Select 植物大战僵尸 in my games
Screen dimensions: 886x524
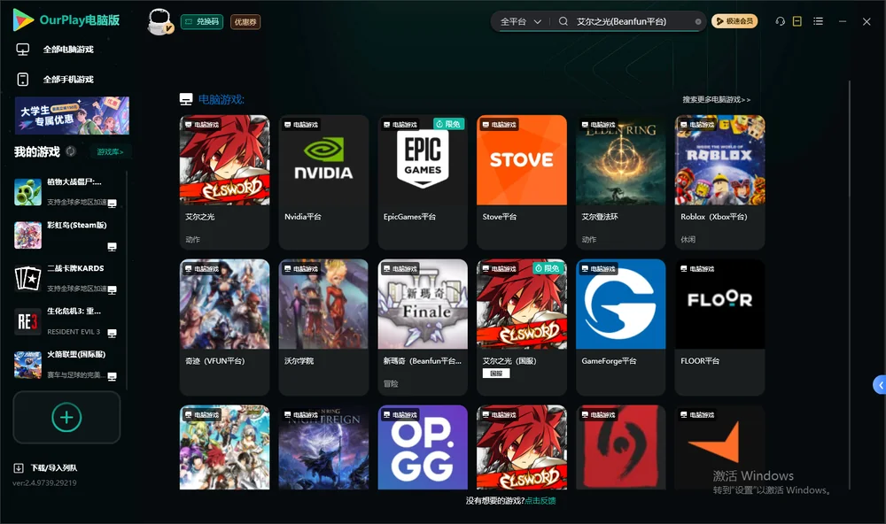coord(66,191)
